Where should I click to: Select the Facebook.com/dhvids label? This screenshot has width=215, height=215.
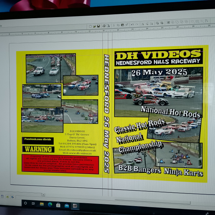point(38,140)
